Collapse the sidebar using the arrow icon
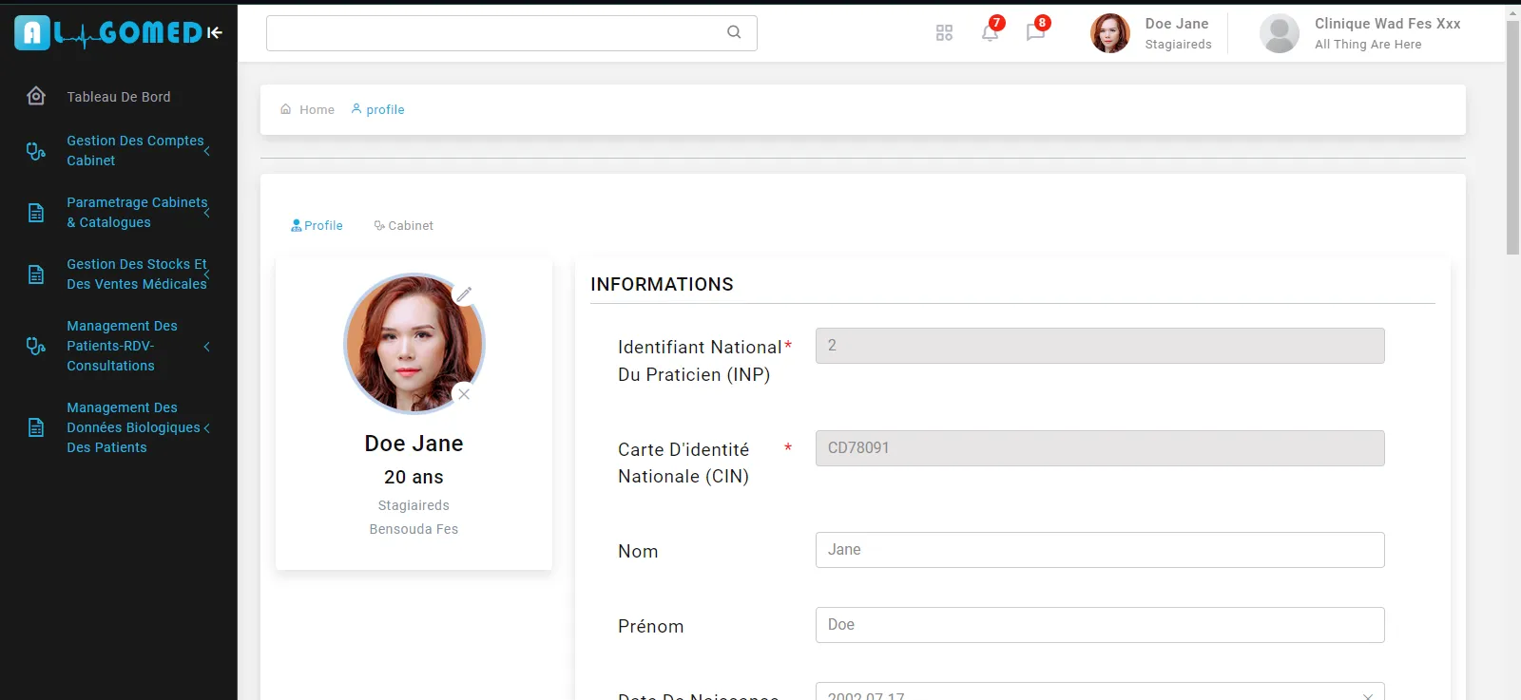Viewport: 1521px width, 700px height. 215,33
